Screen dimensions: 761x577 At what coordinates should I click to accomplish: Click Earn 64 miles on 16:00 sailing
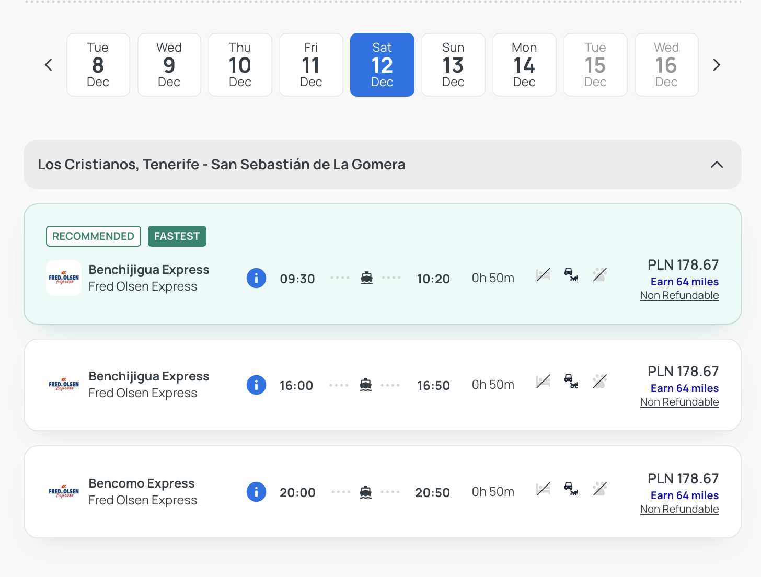click(685, 388)
